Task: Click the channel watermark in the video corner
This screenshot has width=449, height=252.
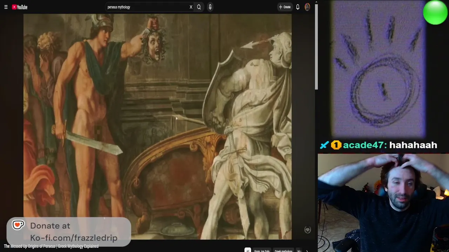Action: pos(308,230)
